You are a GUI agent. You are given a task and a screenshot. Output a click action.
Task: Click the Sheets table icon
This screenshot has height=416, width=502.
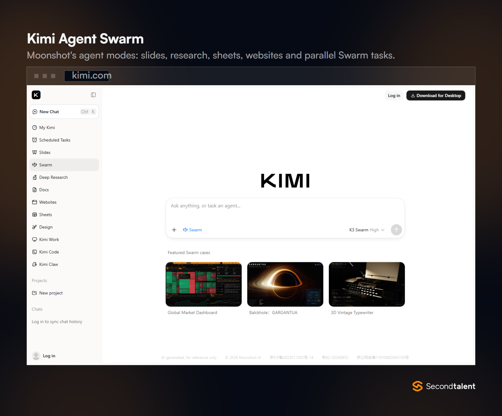tap(35, 215)
